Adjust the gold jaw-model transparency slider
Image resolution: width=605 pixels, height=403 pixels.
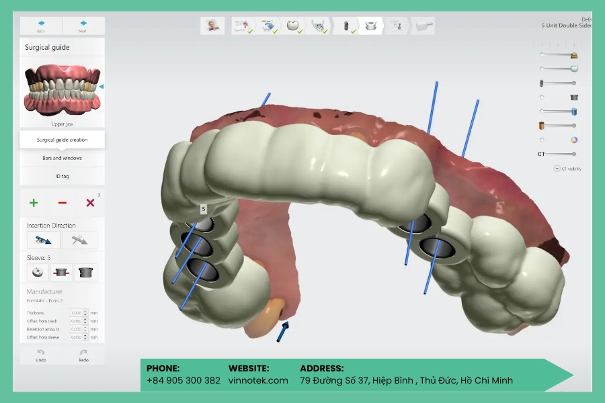559,55
